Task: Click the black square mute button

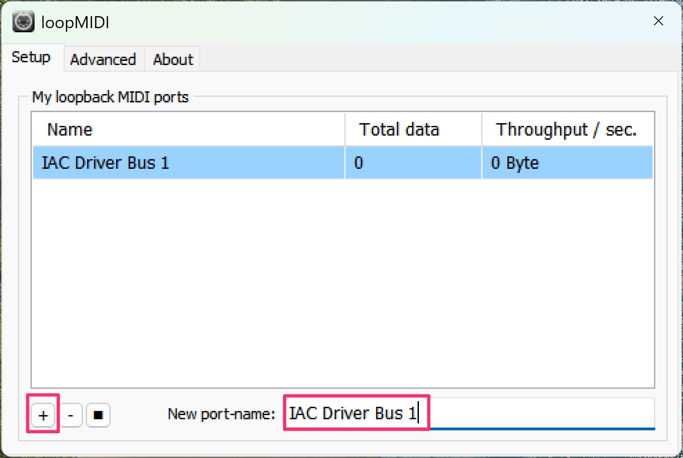Action: (98, 415)
